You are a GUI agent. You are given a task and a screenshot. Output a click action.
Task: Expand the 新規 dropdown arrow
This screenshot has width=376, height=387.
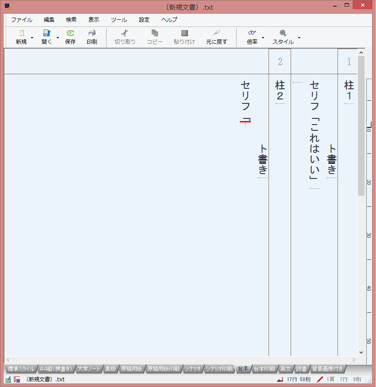(x=32, y=38)
